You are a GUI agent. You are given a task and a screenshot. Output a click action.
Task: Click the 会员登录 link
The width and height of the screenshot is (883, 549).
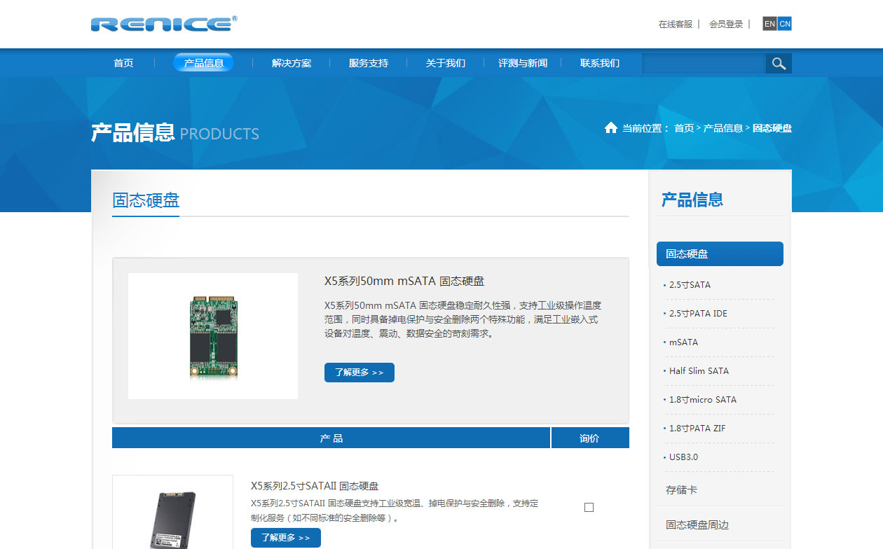click(726, 24)
